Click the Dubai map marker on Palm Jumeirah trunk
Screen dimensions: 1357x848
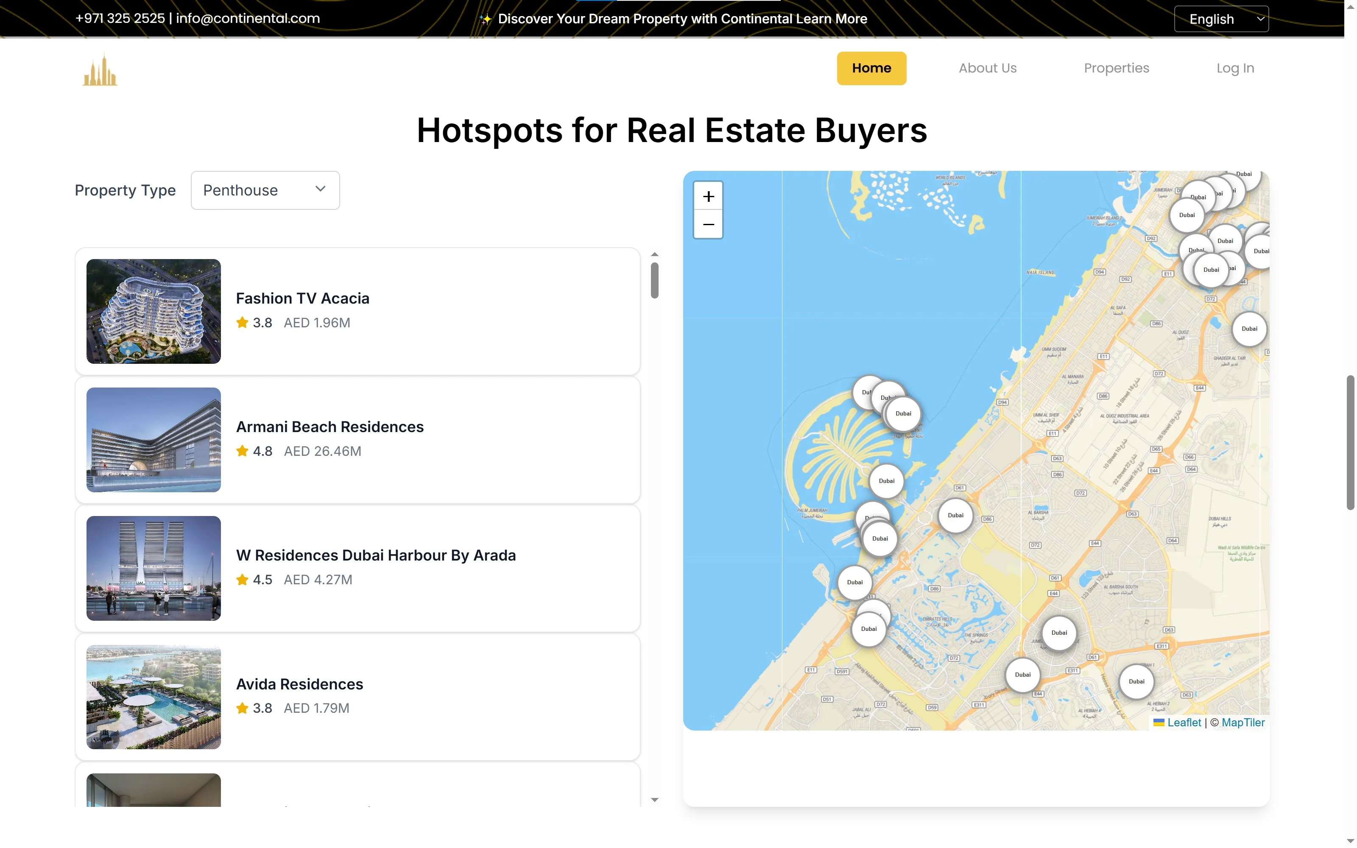point(886,481)
